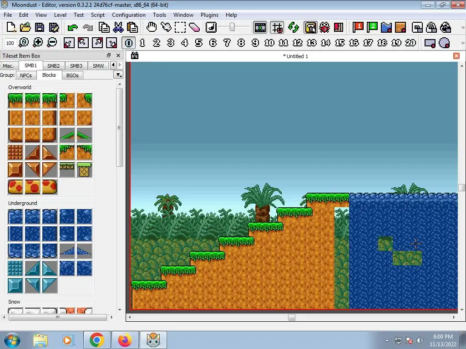466x349 pixels.
Task: Choose the rectangular selection tool
Action: [180, 27]
